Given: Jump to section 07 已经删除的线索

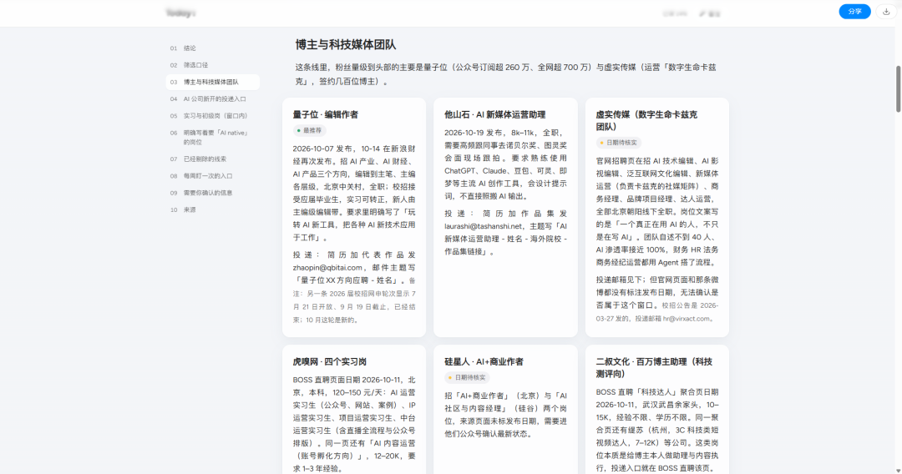Looking at the screenshot, I should 212,159.
